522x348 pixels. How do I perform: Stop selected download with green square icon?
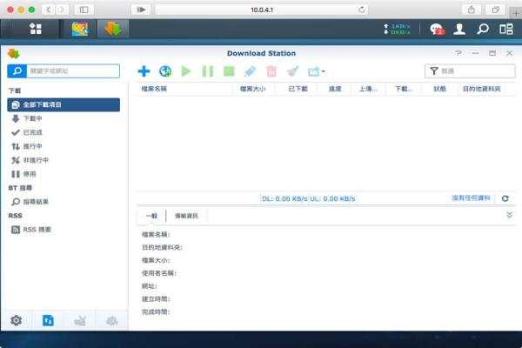[x=229, y=71]
